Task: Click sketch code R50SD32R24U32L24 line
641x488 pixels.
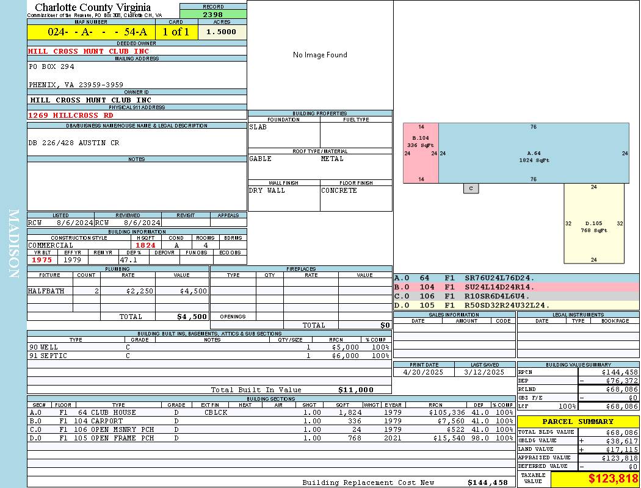Action: pyautogui.click(x=516, y=306)
